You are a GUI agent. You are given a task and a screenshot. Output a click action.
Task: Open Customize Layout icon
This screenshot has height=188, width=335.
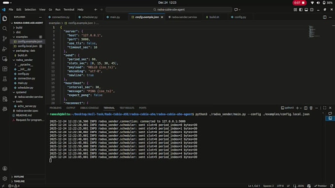click(295, 10)
